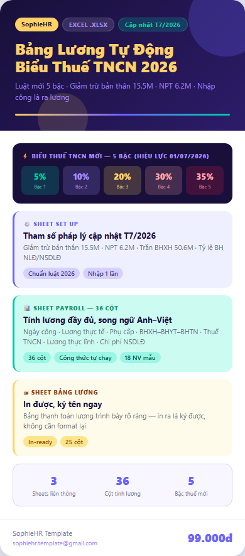245x556 pixels.
Task: Click the Cập nhật T7/2026 pill
Action: (153, 25)
